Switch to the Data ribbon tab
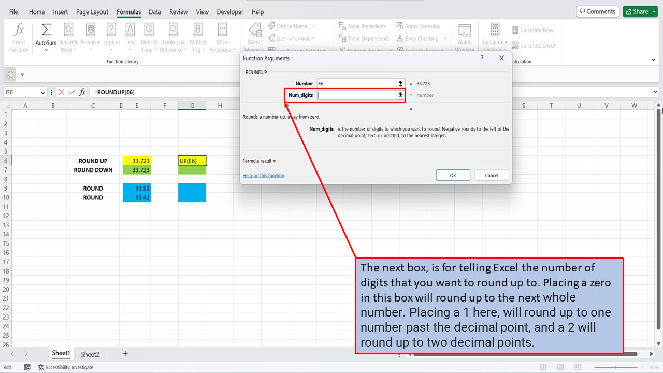 154,11
